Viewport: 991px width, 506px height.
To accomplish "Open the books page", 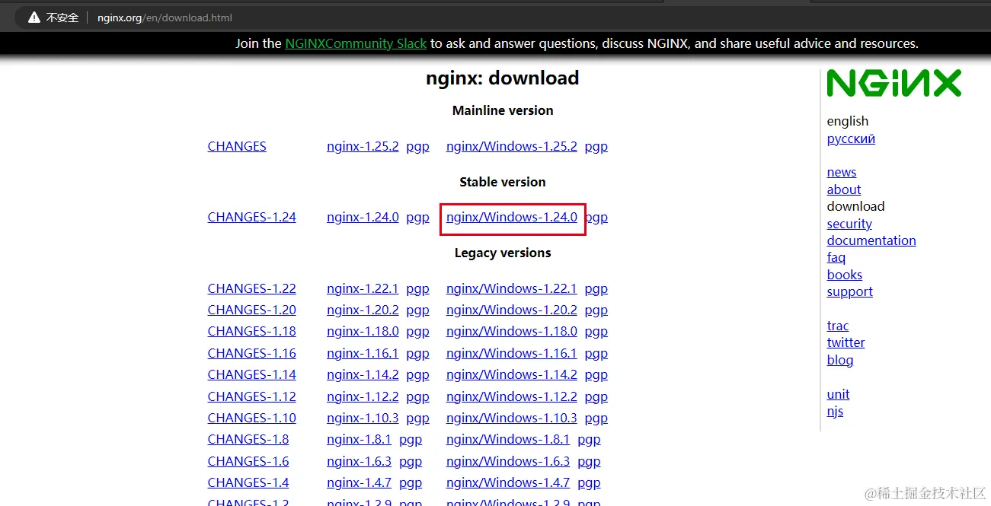I will pos(845,275).
